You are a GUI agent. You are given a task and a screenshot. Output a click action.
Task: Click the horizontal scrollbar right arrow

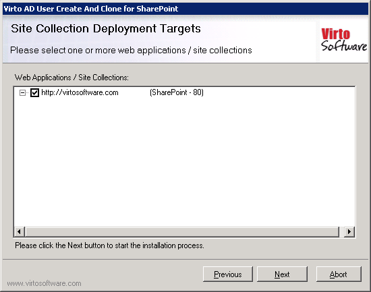pyautogui.click(x=349, y=231)
